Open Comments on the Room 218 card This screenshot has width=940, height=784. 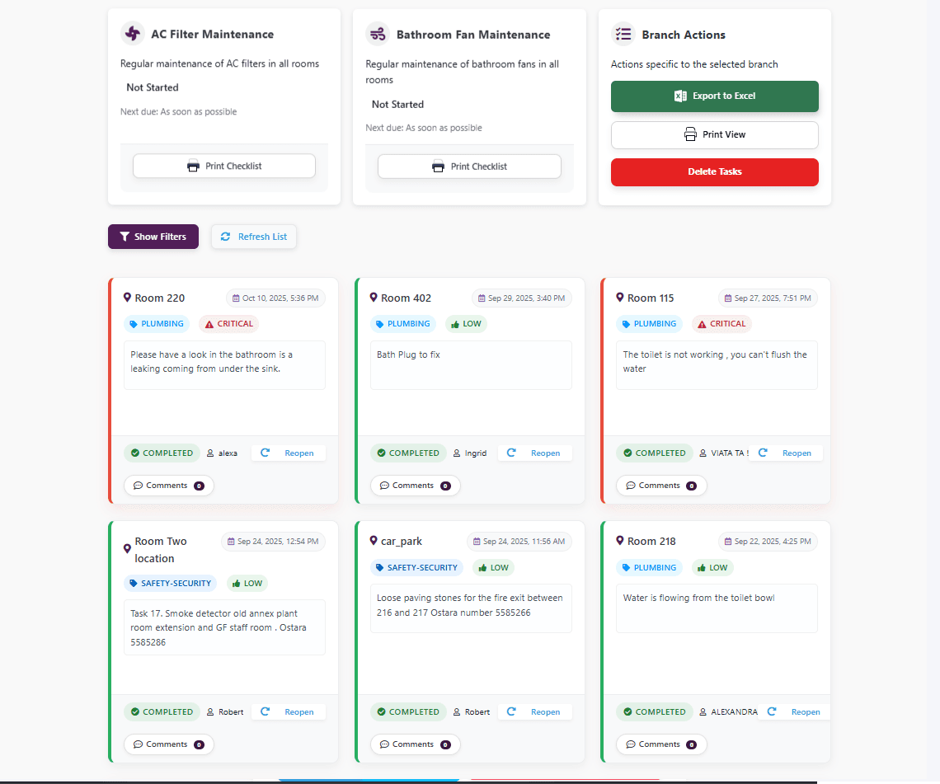coord(661,744)
